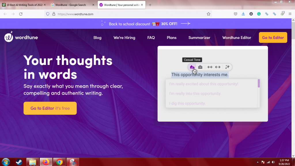Close the Wordtune tab
Screen dimensions: 295x166
tap(142, 5)
